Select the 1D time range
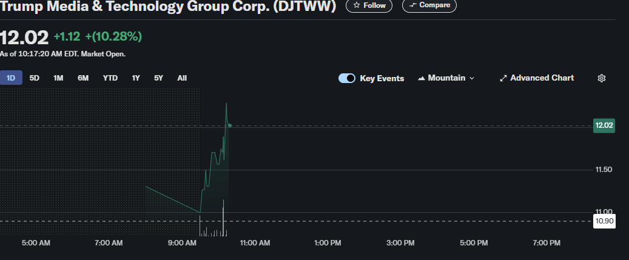629x260 pixels. (x=11, y=78)
